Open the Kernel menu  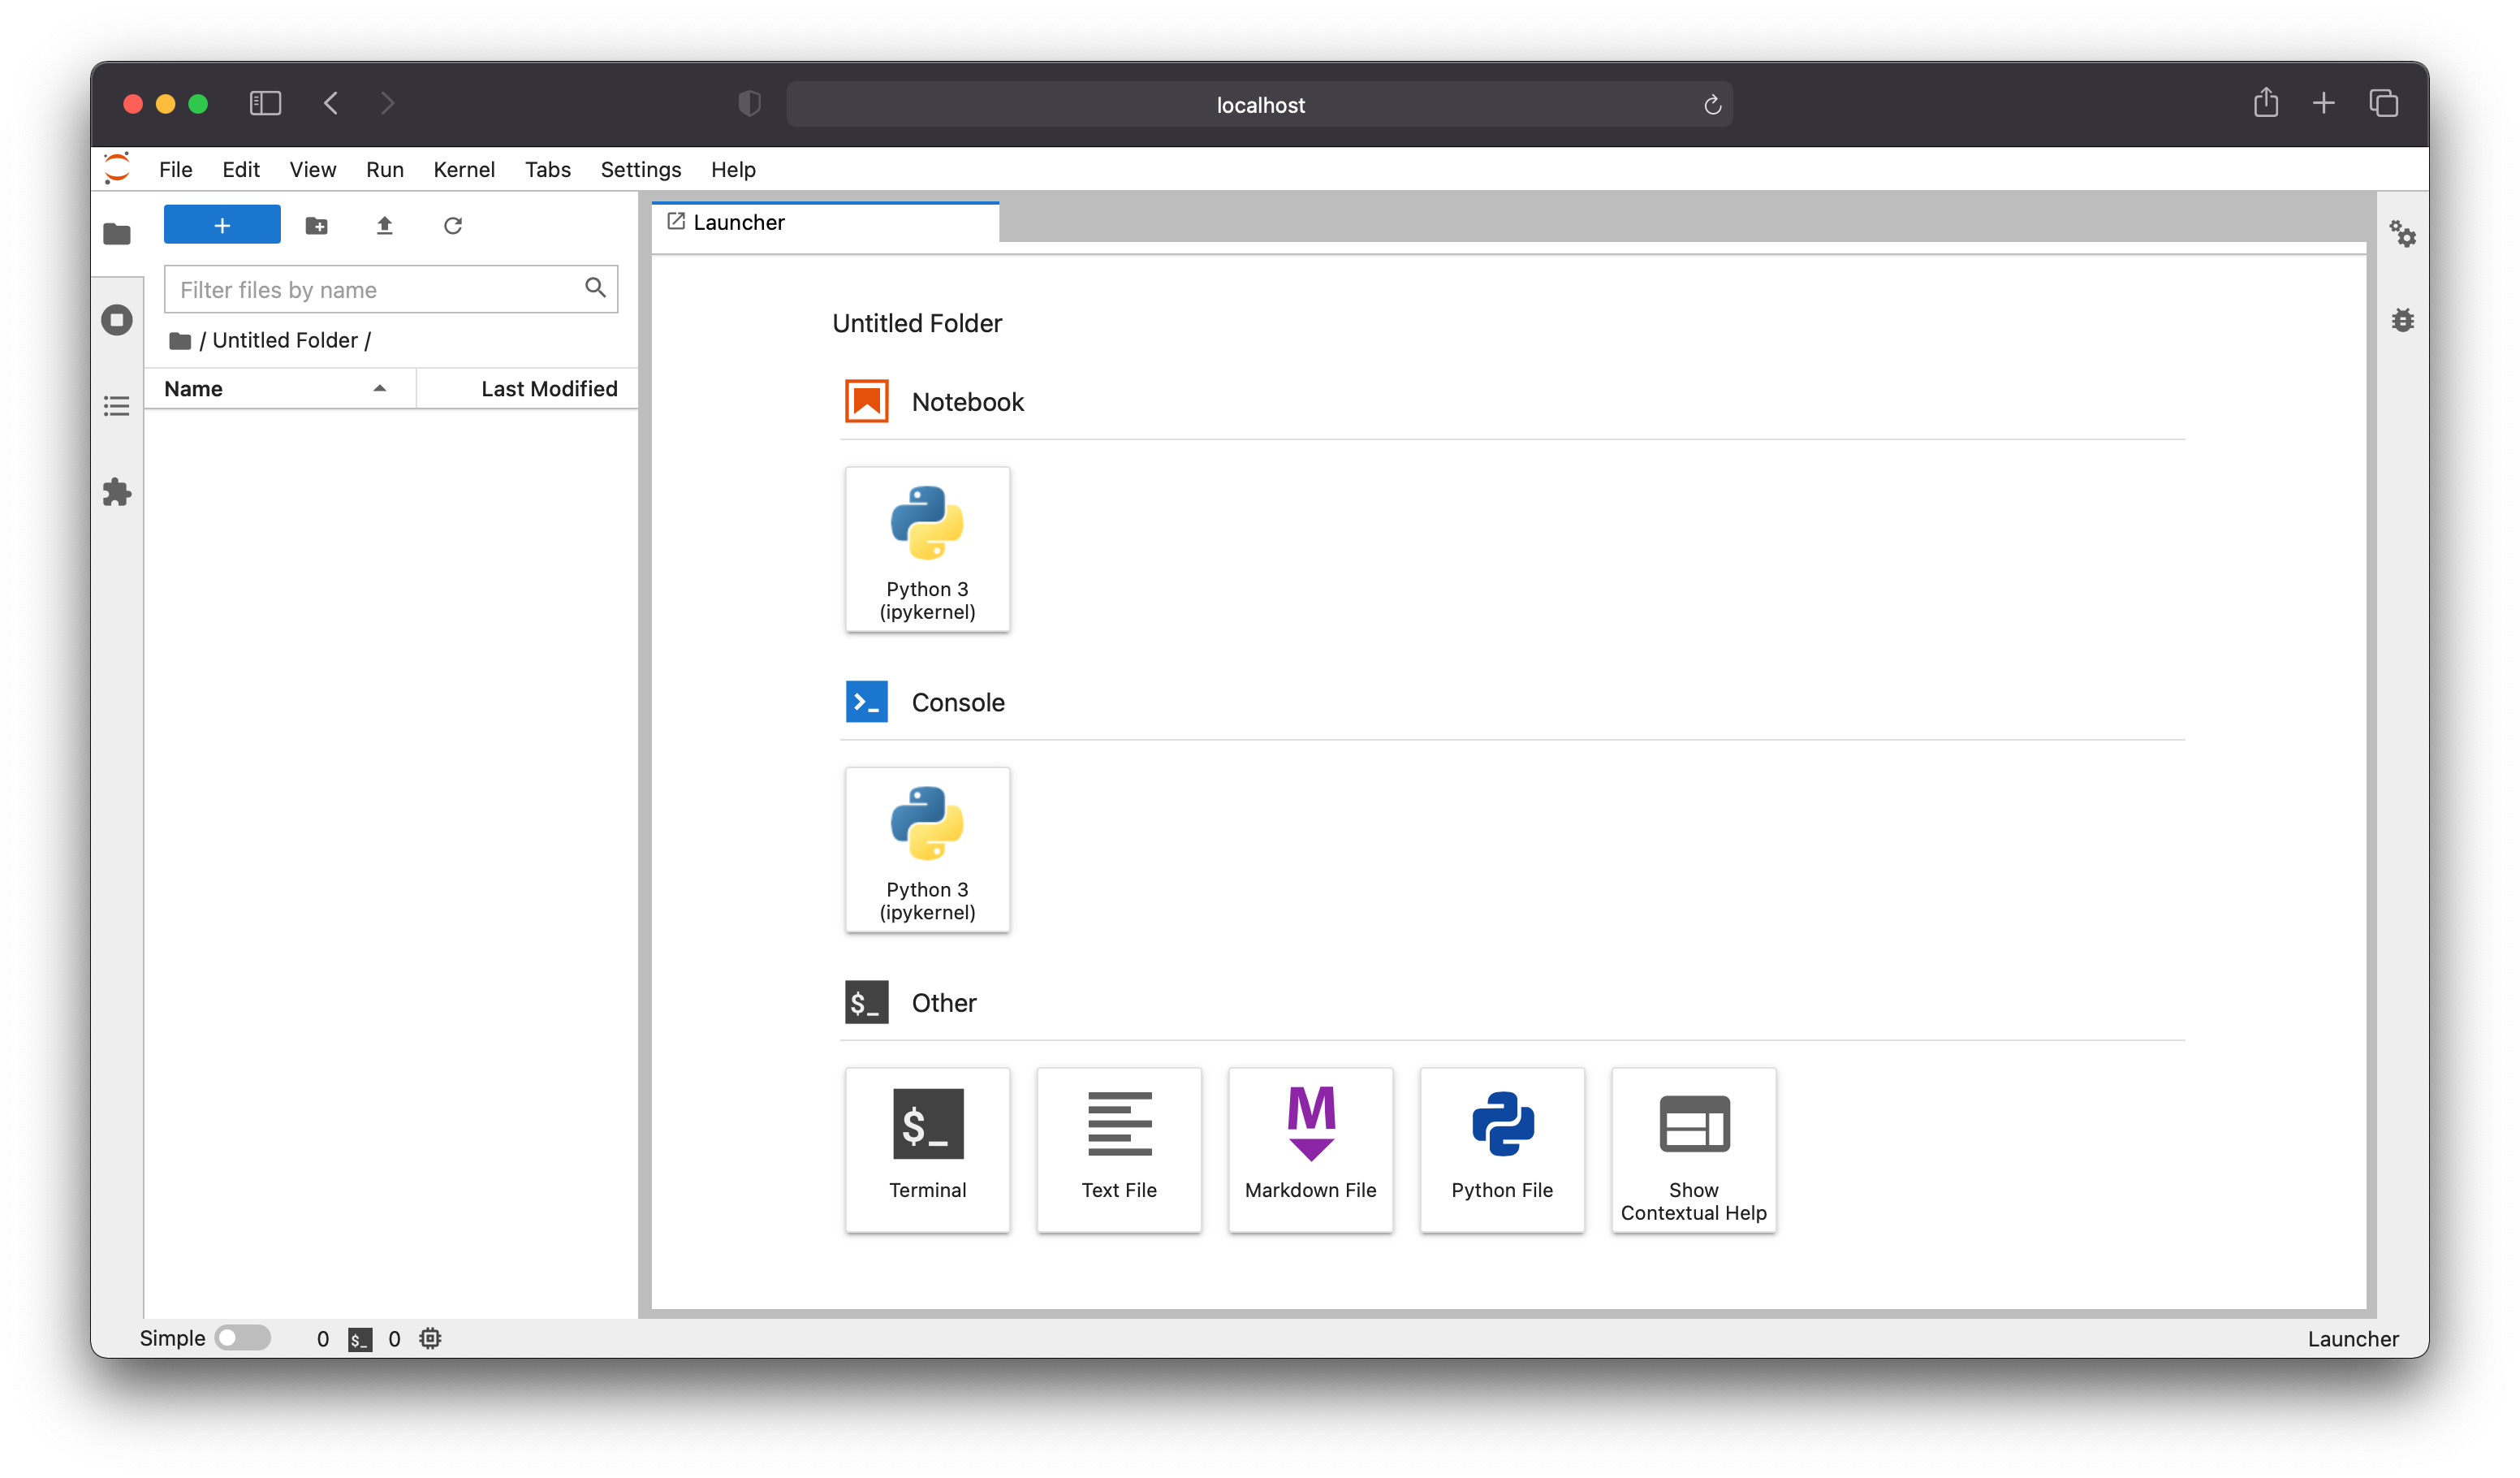tap(463, 170)
